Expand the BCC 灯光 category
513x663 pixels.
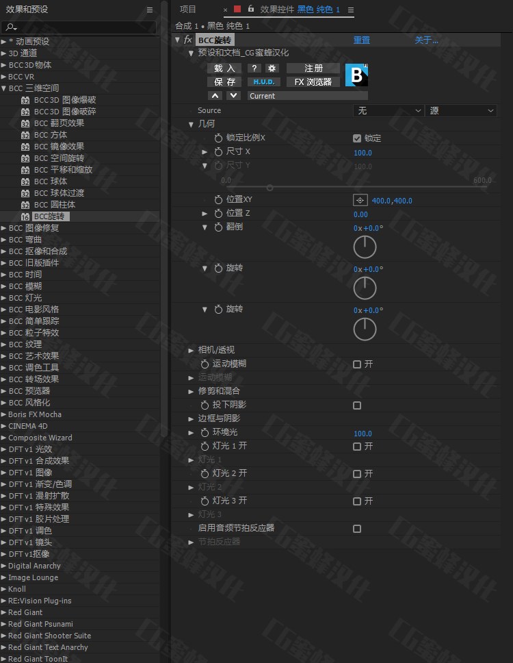(4, 298)
